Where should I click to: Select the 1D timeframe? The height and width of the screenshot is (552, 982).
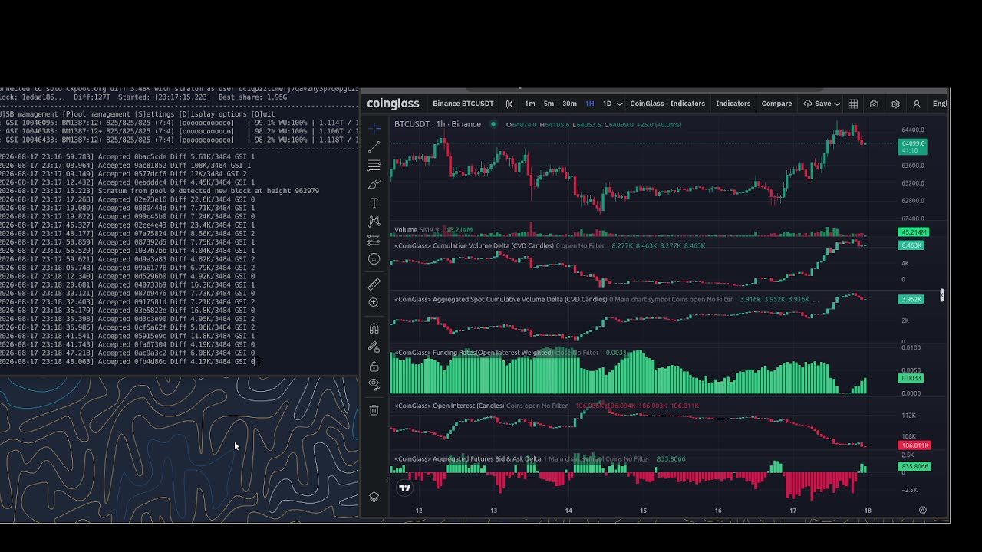coord(607,103)
